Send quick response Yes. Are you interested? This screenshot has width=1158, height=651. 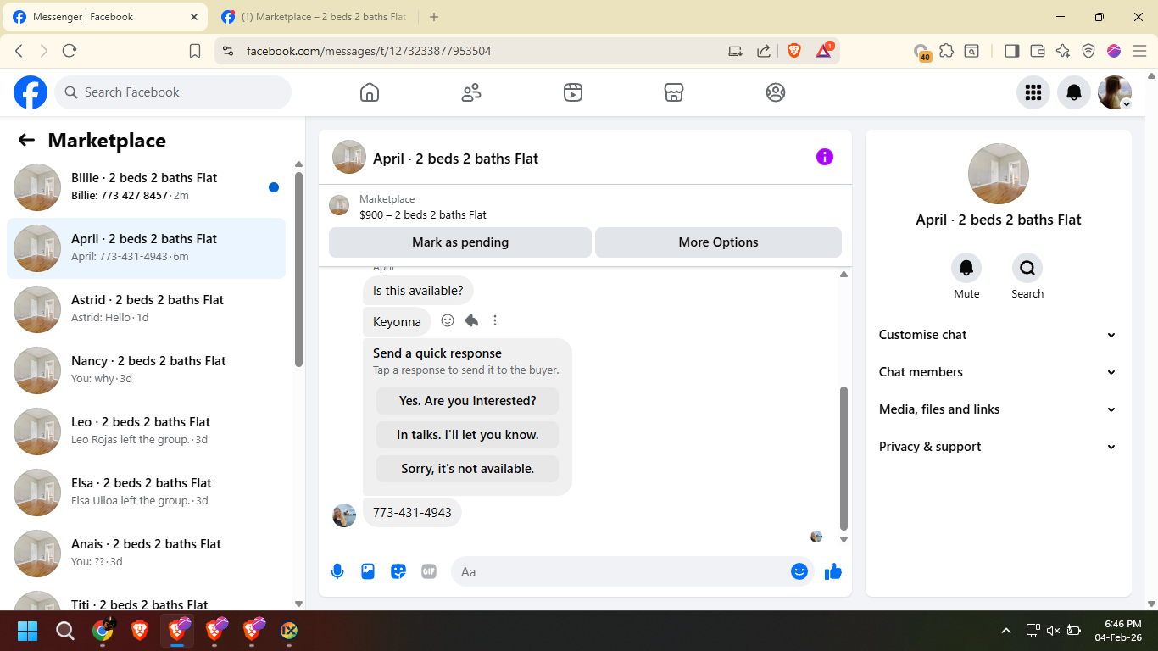coord(468,401)
